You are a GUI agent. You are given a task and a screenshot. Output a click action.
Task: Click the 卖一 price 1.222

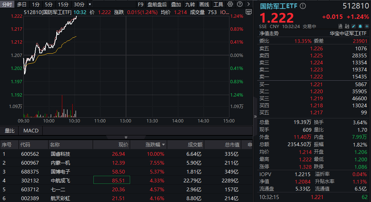[x=317, y=77]
